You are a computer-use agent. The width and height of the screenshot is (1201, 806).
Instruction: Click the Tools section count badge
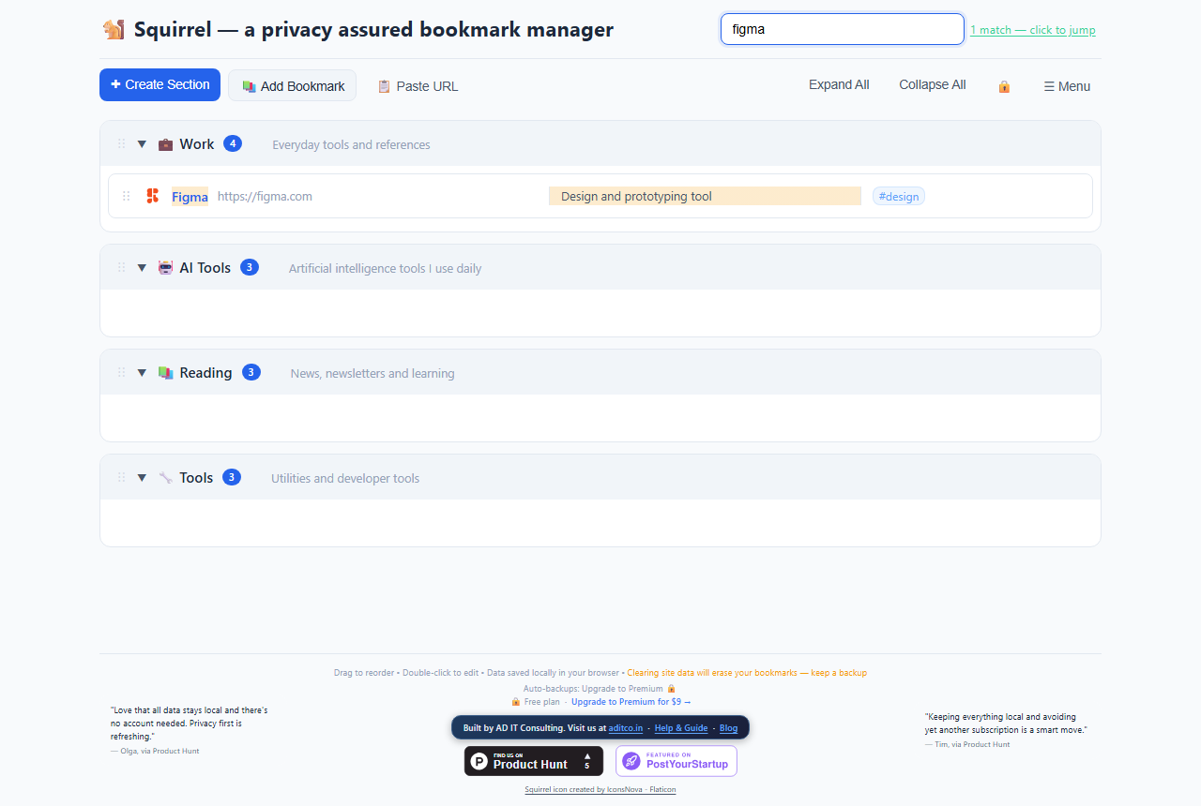(x=232, y=477)
